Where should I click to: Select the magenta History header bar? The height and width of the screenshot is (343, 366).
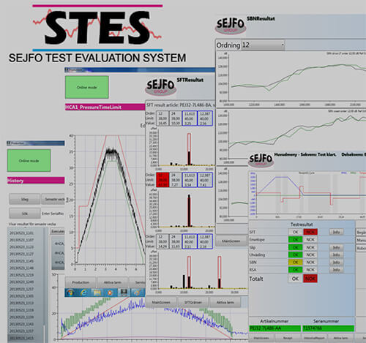coord(36,181)
